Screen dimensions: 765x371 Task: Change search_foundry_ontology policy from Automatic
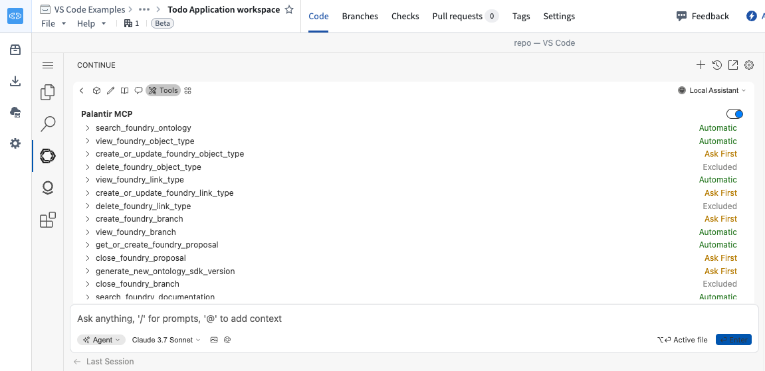(718, 128)
